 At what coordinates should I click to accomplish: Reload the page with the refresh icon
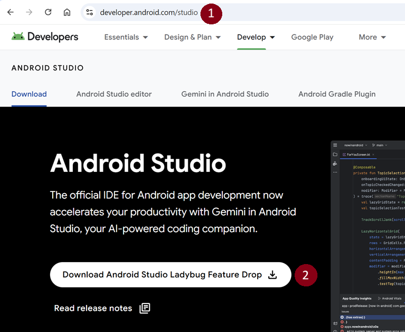tap(48, 12)
